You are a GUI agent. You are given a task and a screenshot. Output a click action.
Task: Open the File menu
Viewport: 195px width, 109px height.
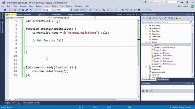pyautogui.click(x=3, y=6)
